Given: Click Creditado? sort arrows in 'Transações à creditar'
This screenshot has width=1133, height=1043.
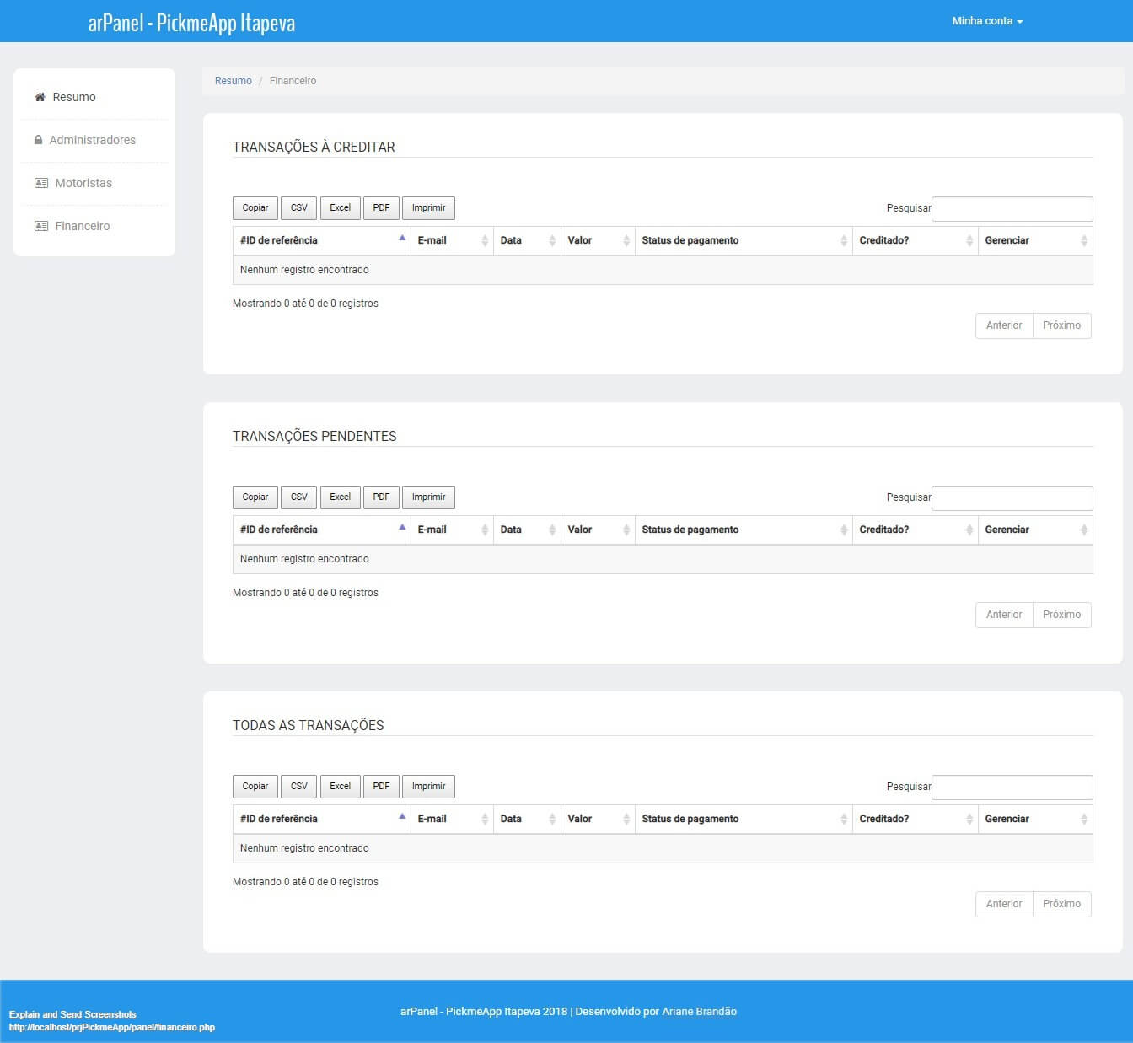Looking at the screenshot, I should coord(969,241).
